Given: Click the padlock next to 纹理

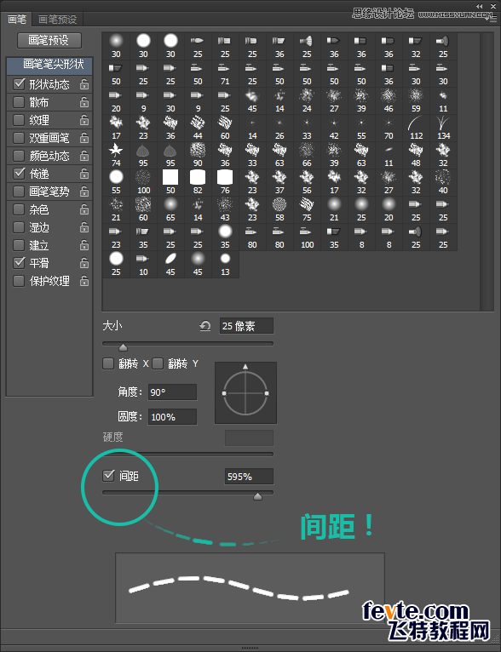Looking at the screenshot, I should point(84,120).
